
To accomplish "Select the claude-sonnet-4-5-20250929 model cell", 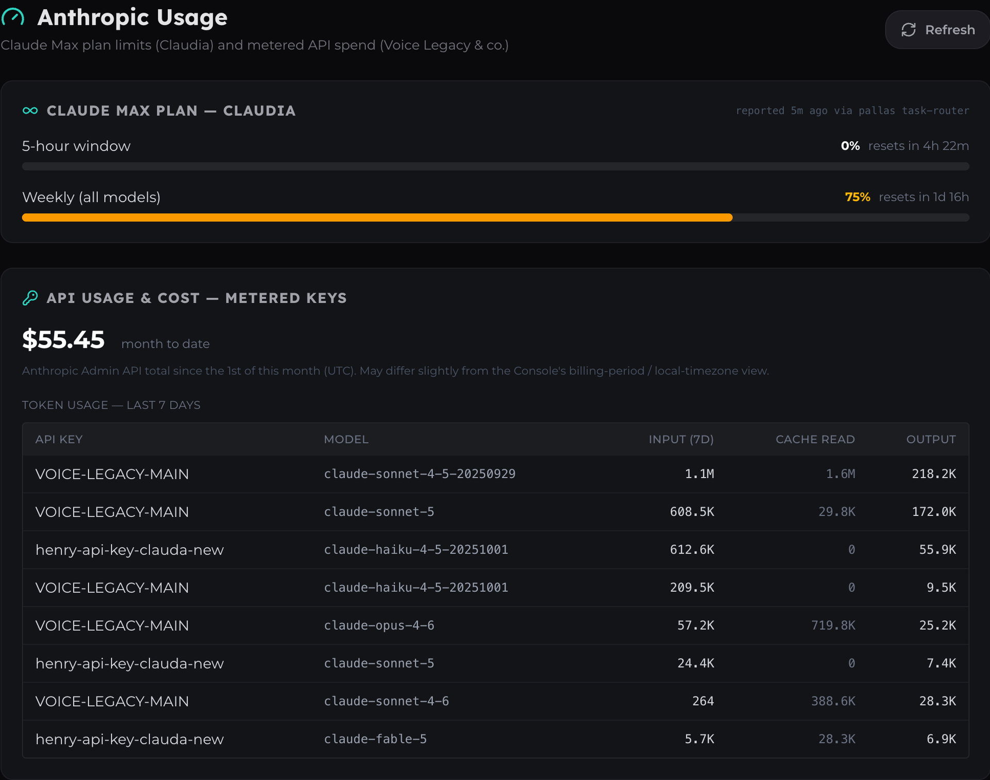I will [x=420, y=474].
